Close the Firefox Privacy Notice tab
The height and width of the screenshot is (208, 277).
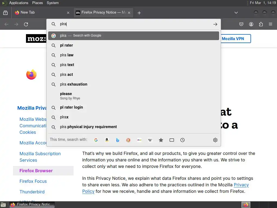tap(129, 13)
